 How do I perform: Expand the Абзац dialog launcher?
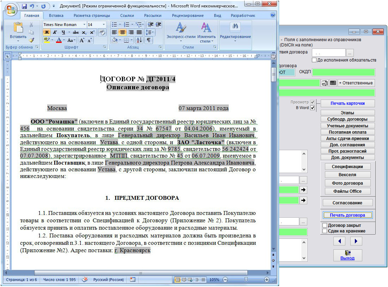tap(160, 47)
